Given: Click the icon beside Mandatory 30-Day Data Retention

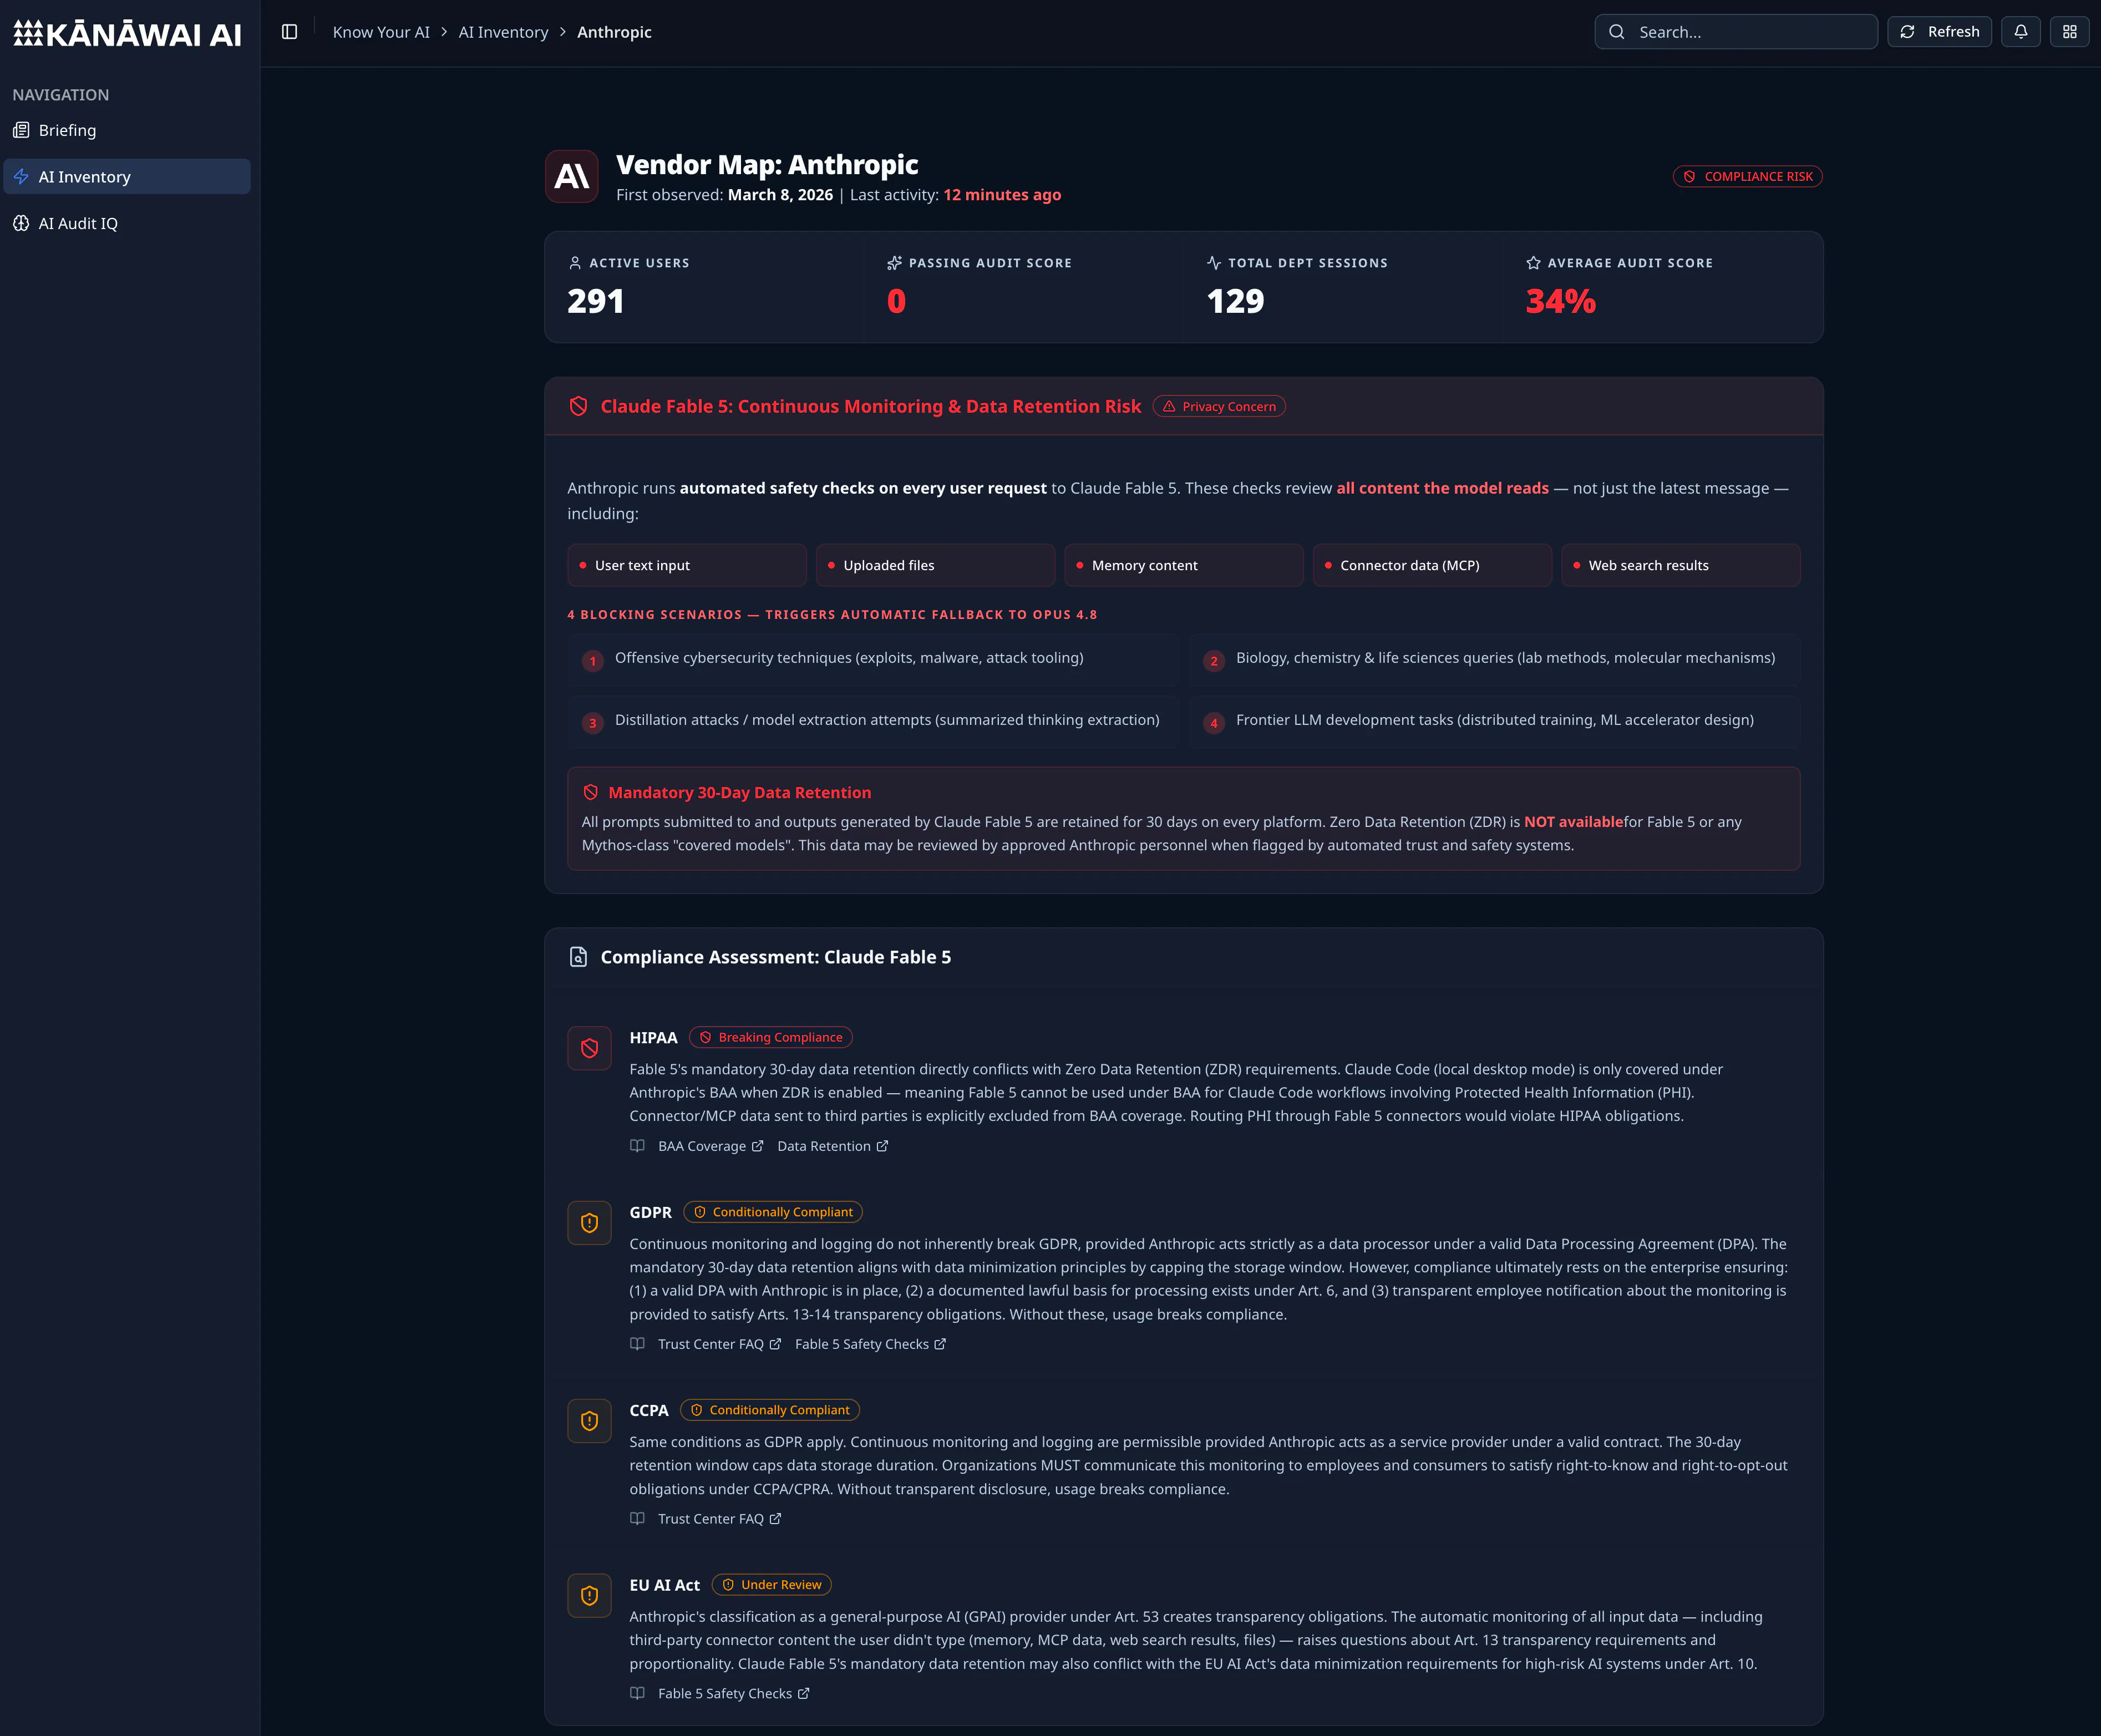Looking at the screenshot, I should tap(590, 792).
